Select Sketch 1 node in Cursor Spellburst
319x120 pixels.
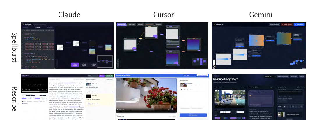(x=130, y=44)
